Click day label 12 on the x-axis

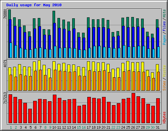tap(64, 127)
